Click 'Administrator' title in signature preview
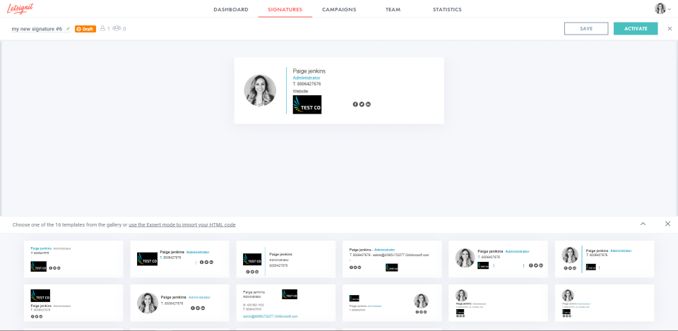 307,78
